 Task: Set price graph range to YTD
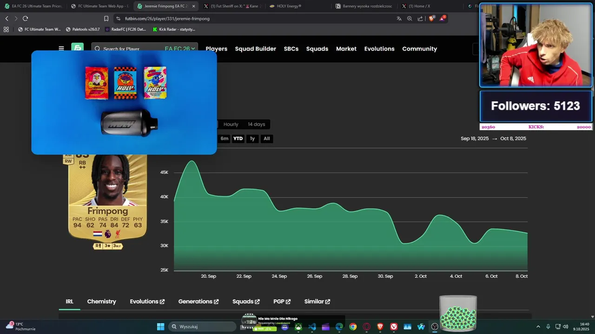pyautogui.click(x=238, y=139)
